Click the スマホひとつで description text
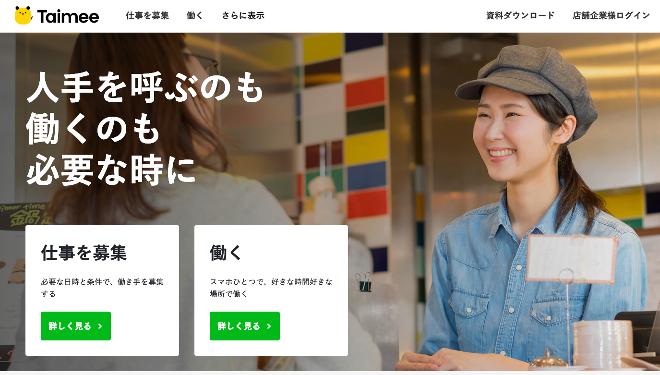Screen dimensions: 660x375 click(x=271, y=288)
